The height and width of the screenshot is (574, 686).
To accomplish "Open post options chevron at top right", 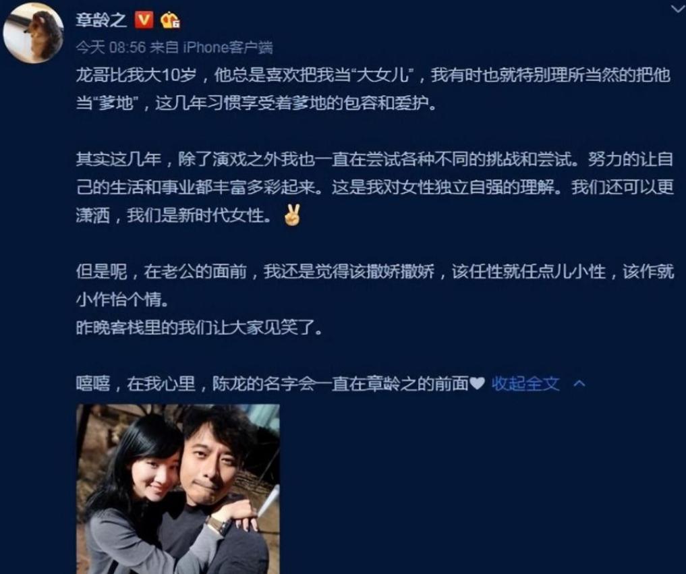I will [x=678, y=8].
